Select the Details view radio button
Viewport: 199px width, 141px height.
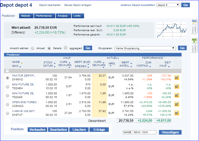[49, 48]
